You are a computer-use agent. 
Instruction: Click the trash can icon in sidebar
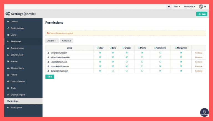coord(8,88)
